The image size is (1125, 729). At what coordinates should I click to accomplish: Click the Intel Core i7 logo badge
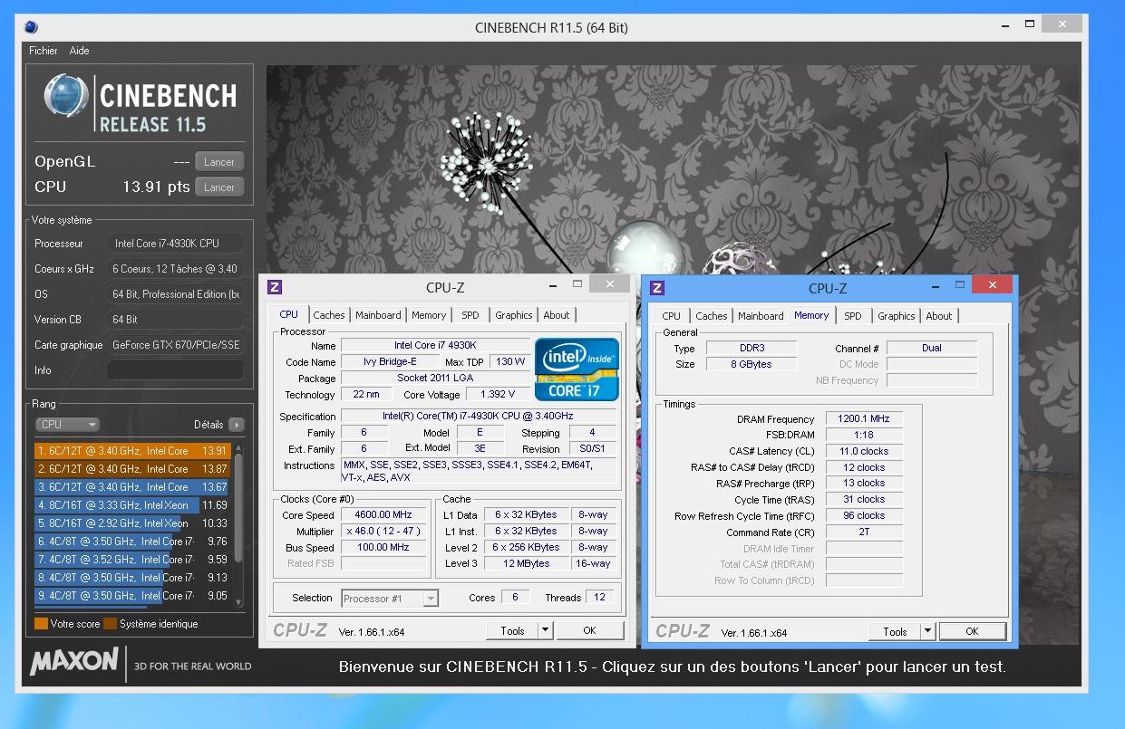pyautogui.click(x=577, y=369)
